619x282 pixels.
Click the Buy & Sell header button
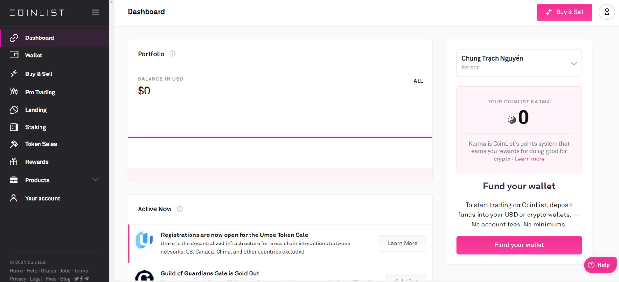564,12
